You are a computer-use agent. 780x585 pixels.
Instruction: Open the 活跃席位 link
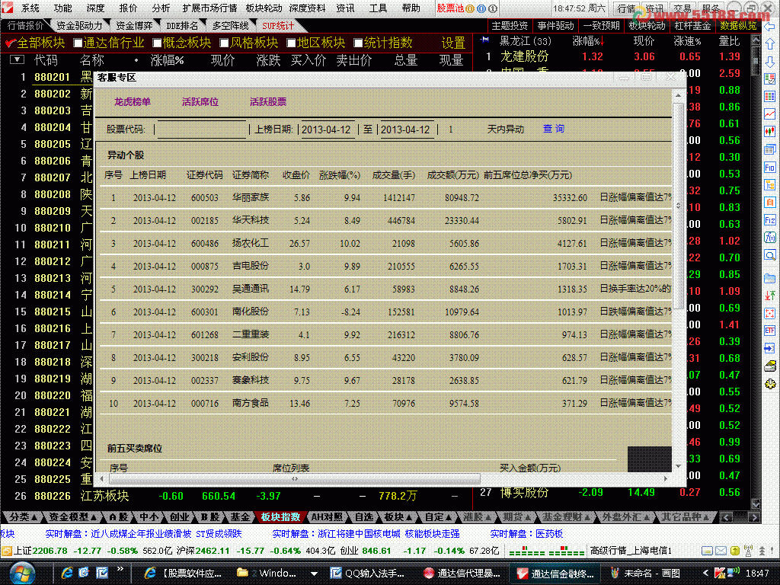coord(200,101)
